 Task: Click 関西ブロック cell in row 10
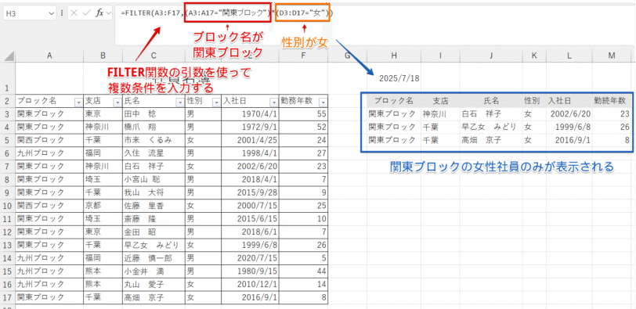pos(49,206)
